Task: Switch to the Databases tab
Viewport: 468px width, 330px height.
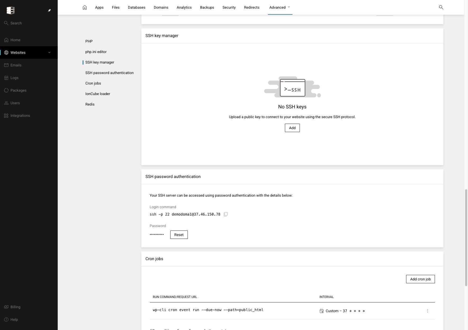Action: coord(137,7)
